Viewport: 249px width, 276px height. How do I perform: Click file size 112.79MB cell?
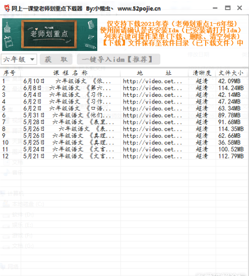pyautogui.click(x=231, y=156)
